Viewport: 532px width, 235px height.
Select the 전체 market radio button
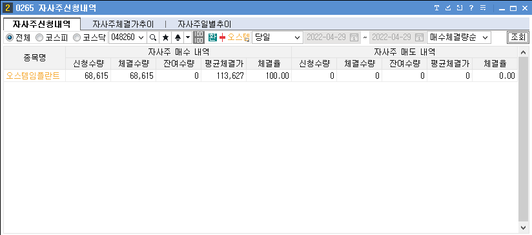coord(10,37)
